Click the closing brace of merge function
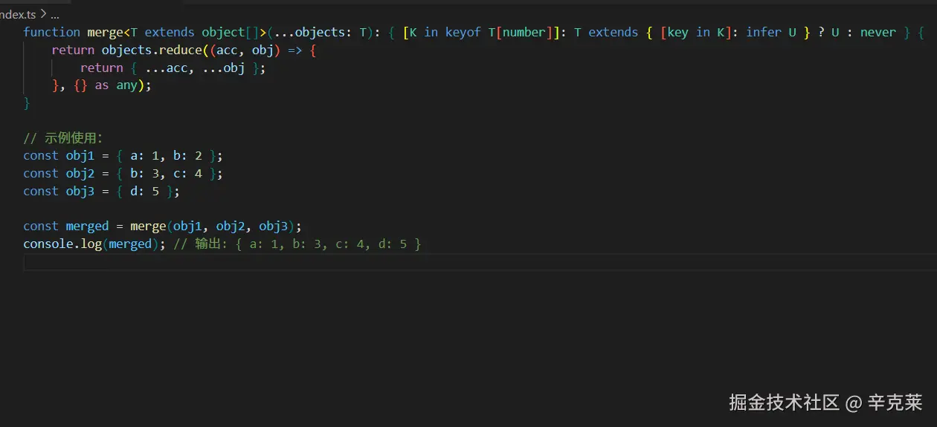This screenshot has width=937, height=427. 27,103
